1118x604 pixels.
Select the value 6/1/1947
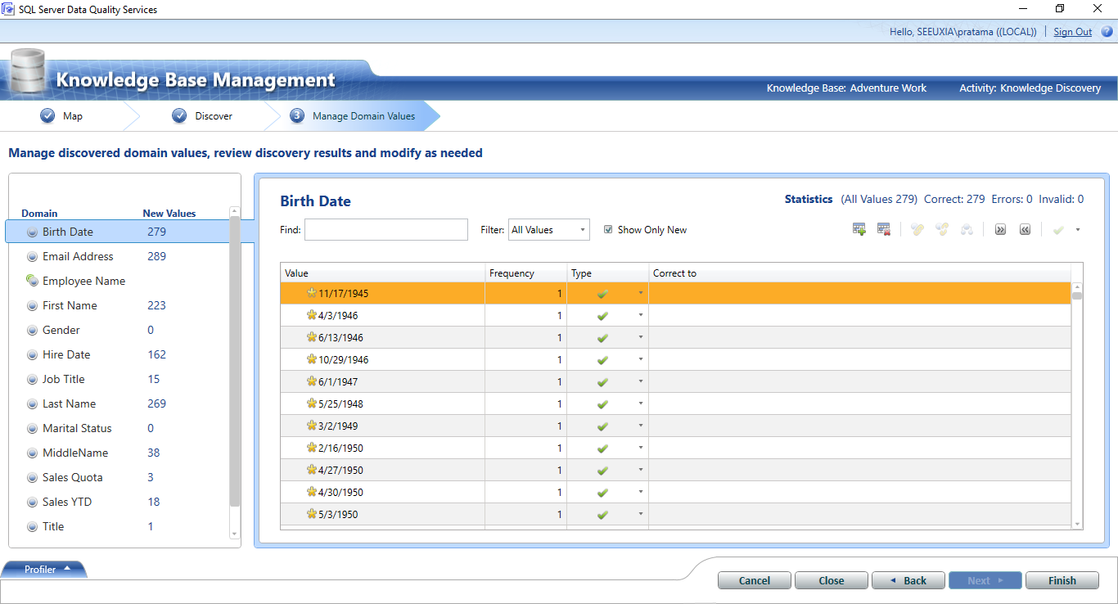pyautogui.click(x=338, y=382)
